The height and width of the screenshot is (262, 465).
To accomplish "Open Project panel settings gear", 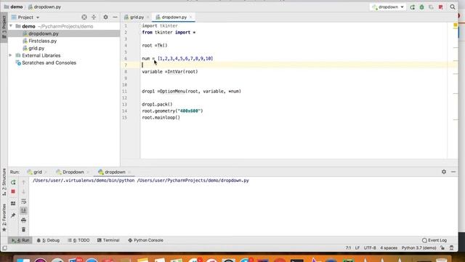I will click(105, 17).
